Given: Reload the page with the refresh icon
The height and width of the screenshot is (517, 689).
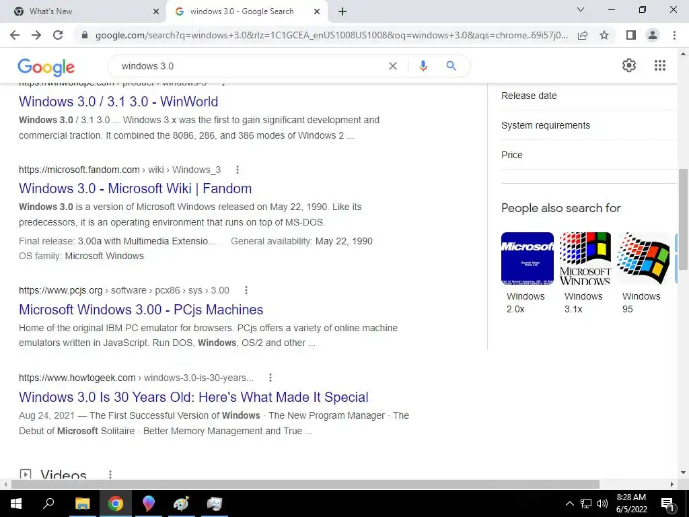Looking at the screenshot, I should 58,35.
